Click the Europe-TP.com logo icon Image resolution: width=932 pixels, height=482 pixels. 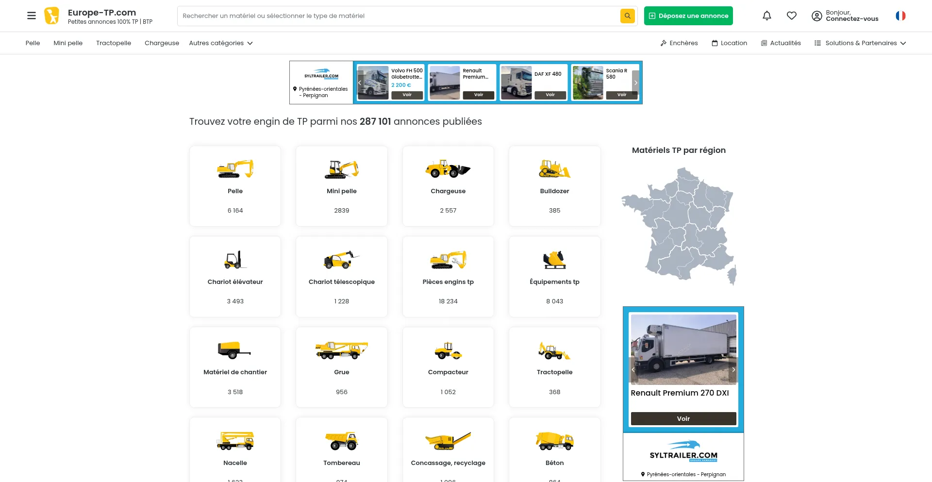click(51, 16)
